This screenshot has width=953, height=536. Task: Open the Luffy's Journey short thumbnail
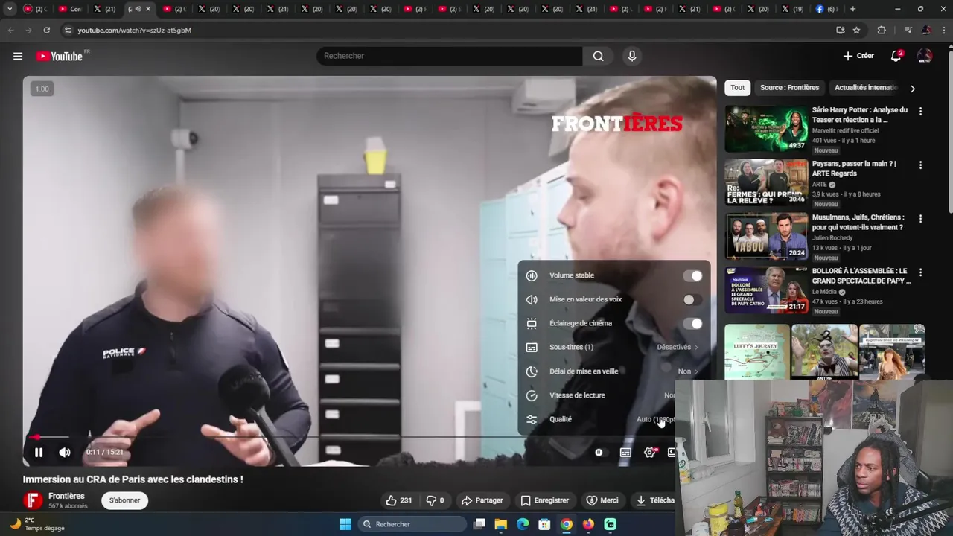coord(757,351)
